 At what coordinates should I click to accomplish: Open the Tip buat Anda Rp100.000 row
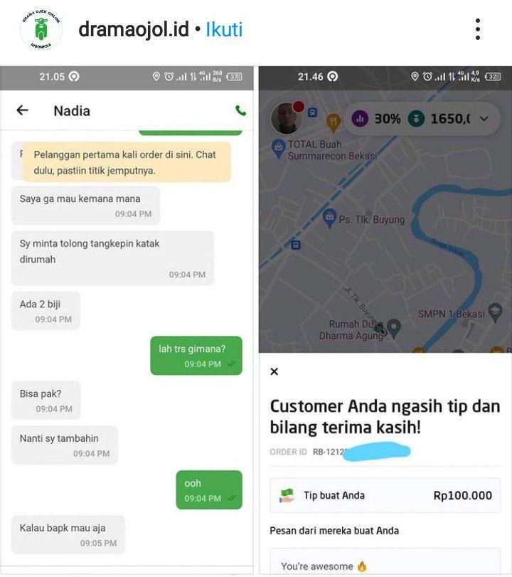click(385, 495)
